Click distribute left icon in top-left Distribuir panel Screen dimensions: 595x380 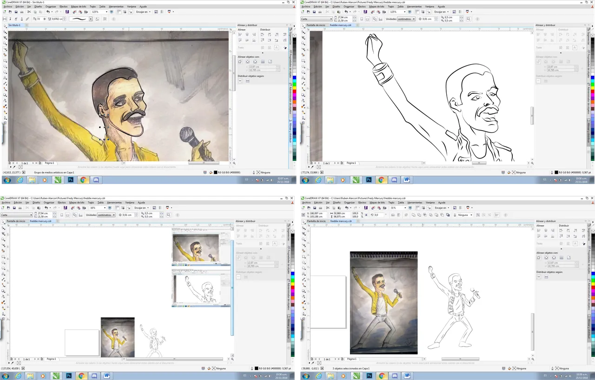point(262,34)
